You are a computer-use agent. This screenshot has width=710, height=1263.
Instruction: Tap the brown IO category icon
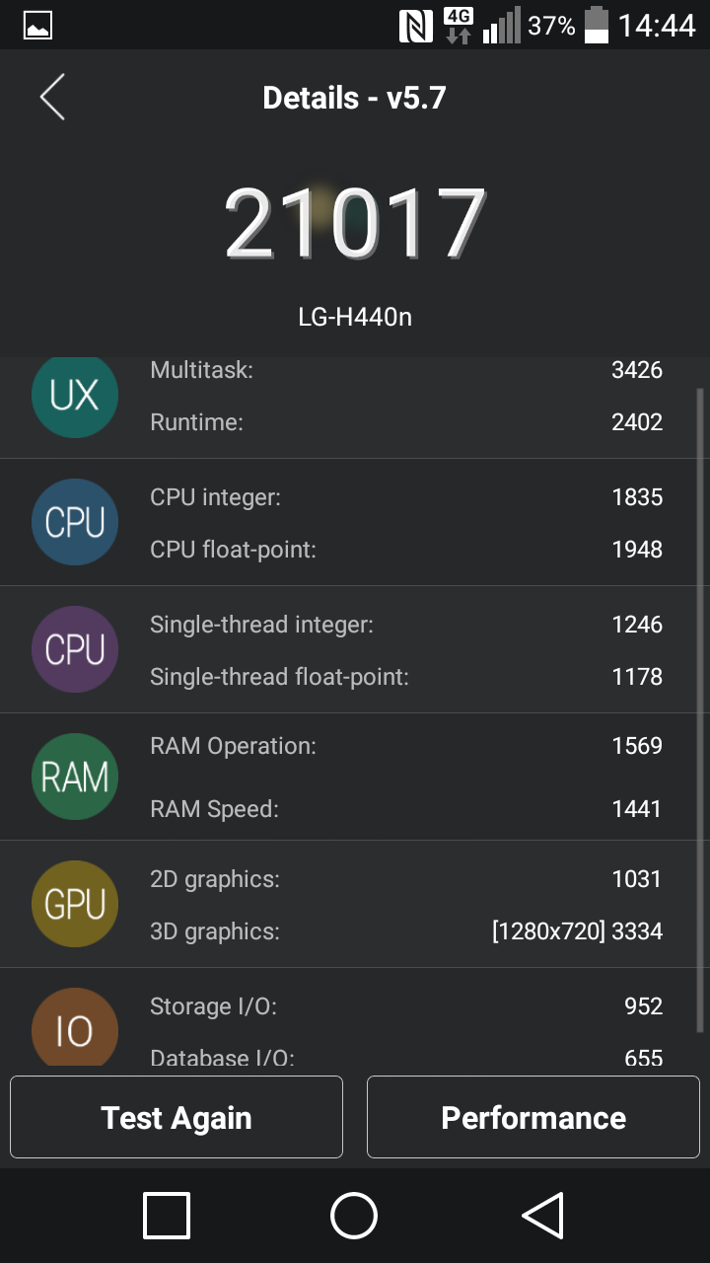75,1027
